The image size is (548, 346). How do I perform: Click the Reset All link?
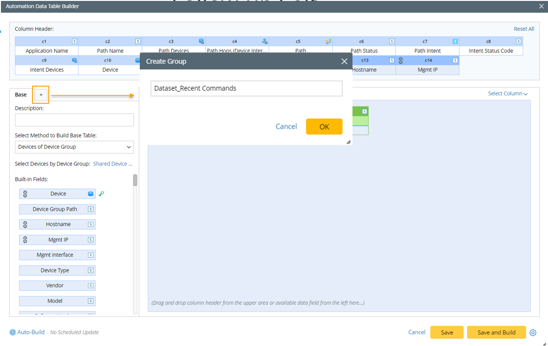524,29
